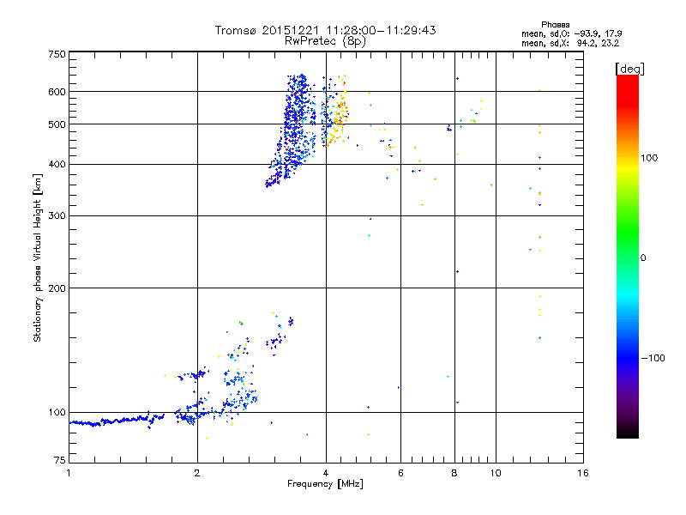Click the x-axis '2' tick label
Screen dimensions: 686x515
click(197, 473)
